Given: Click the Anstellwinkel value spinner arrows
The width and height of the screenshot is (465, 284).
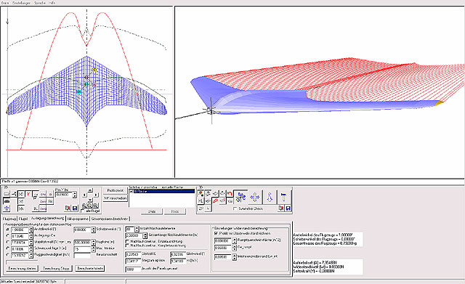Looking at the screenshot, I should [31, 230].
